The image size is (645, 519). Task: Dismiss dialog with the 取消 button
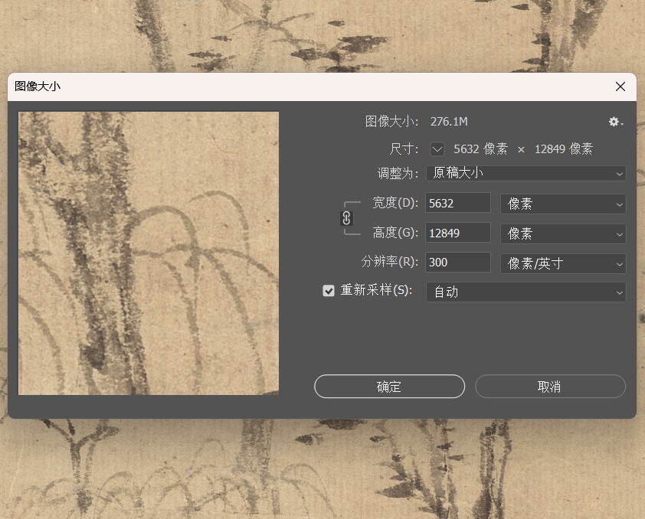pyautogui.click(x=550, y=387)
